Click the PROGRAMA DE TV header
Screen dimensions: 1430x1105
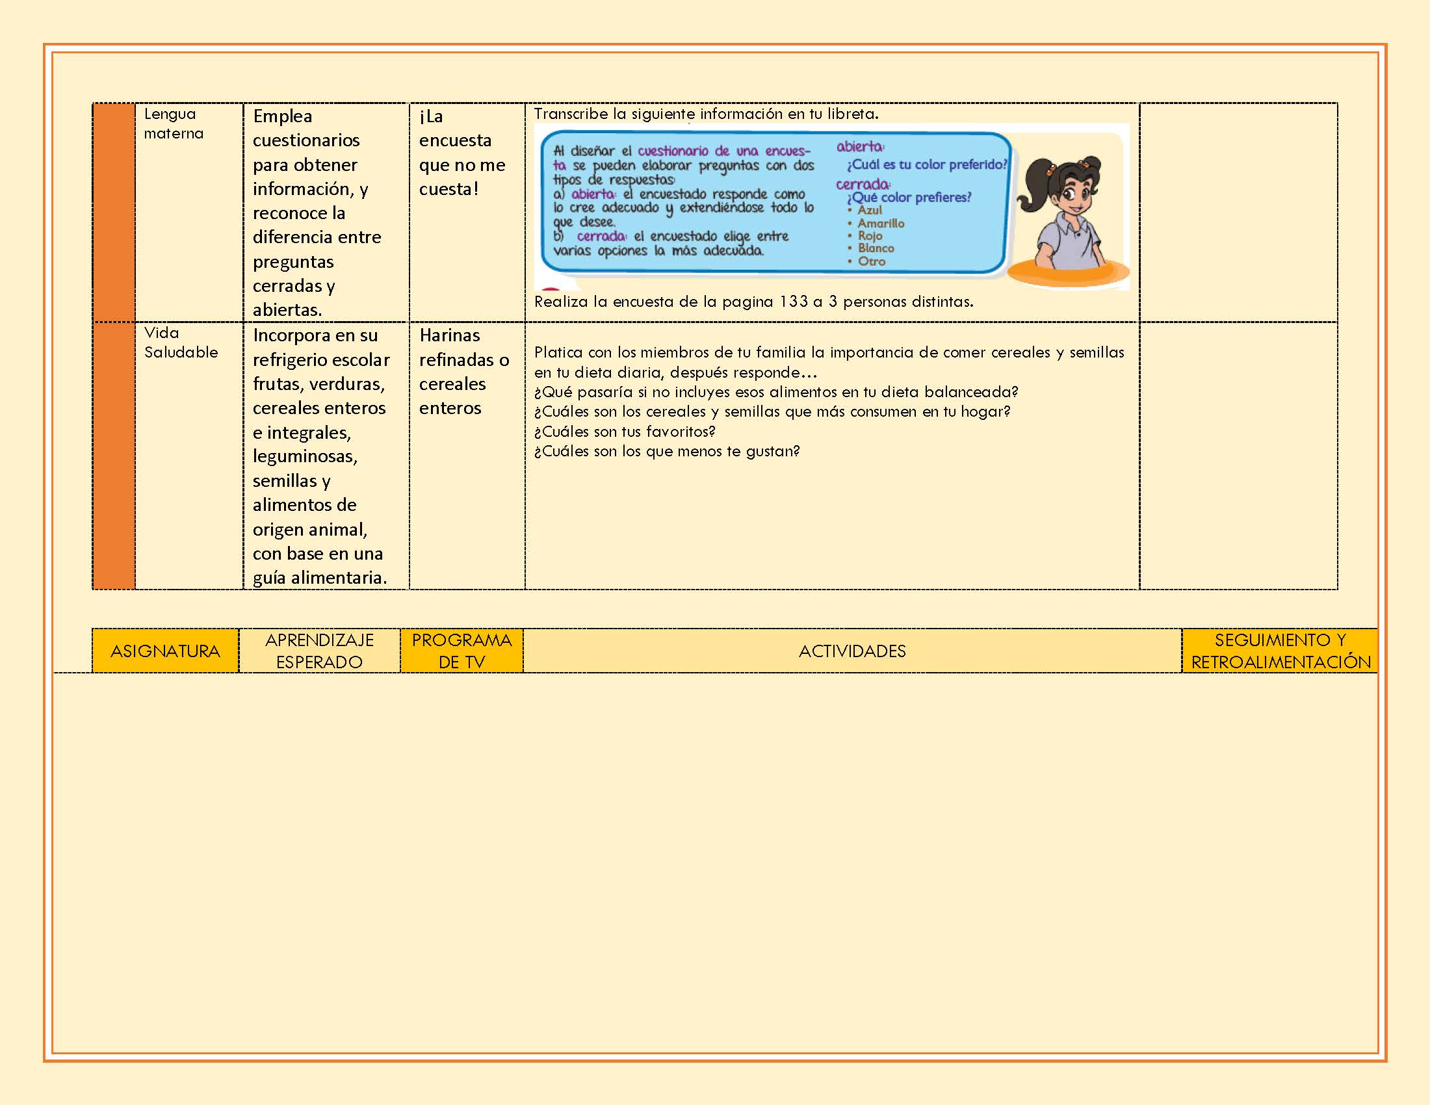tap(461, 651)
